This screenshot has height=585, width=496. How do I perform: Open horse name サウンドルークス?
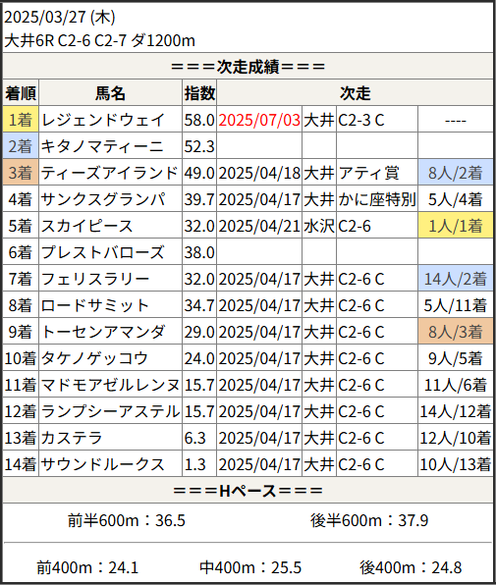tap(102, 464)
